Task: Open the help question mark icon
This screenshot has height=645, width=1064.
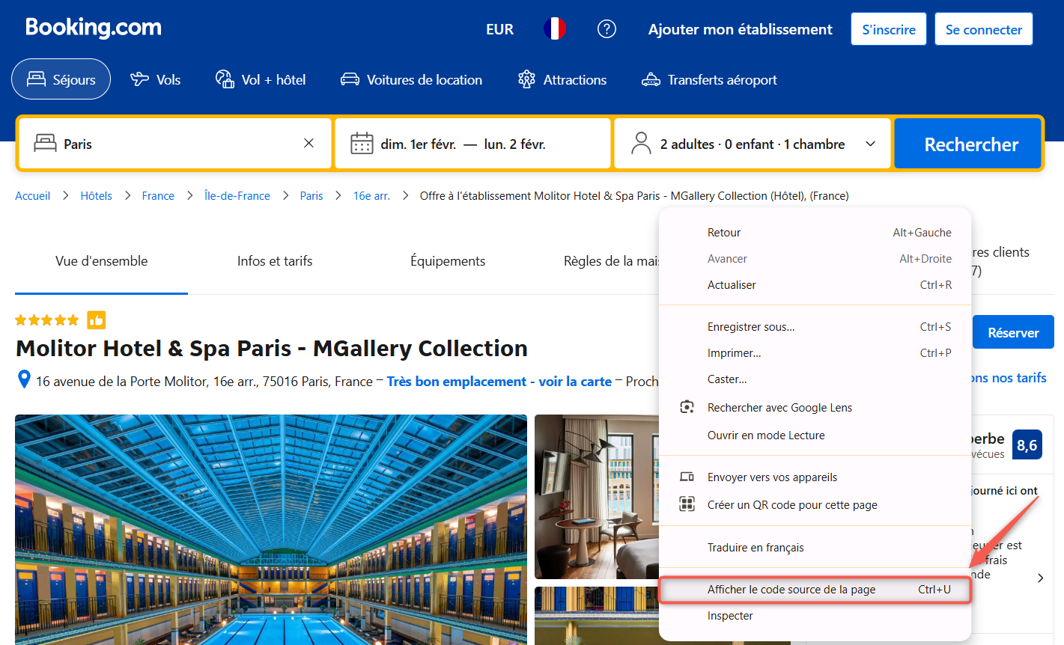Action: (x=607, y=29)
